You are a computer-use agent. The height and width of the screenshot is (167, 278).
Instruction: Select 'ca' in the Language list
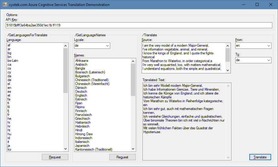click(x=35, y=65)
